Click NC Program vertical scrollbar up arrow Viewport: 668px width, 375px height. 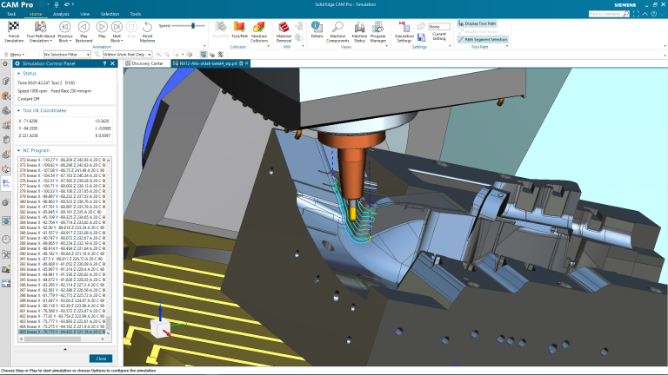pyautogui.click(x=108, y=161)
